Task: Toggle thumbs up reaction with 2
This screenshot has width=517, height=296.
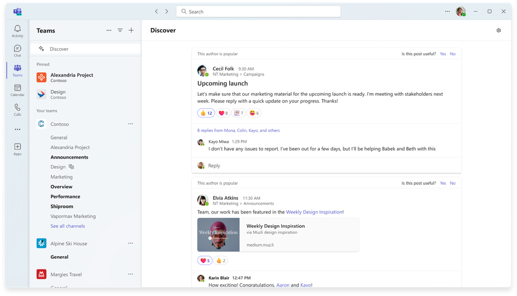Action: click(220, 260)
